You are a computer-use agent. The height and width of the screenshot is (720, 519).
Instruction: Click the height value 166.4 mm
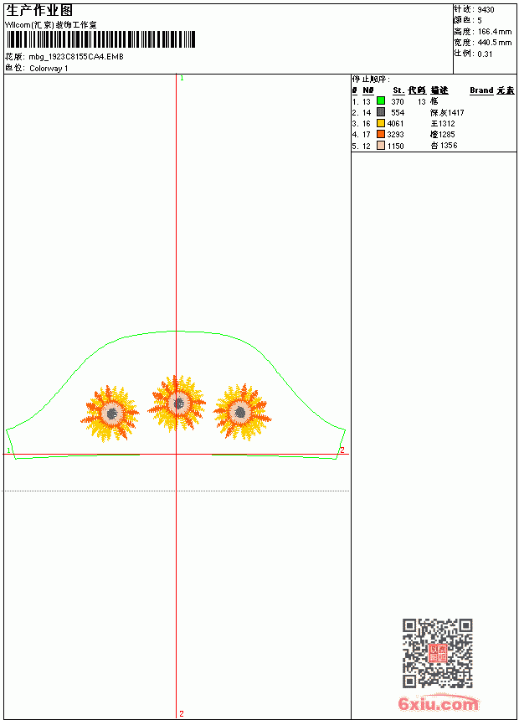coord(495,32)
